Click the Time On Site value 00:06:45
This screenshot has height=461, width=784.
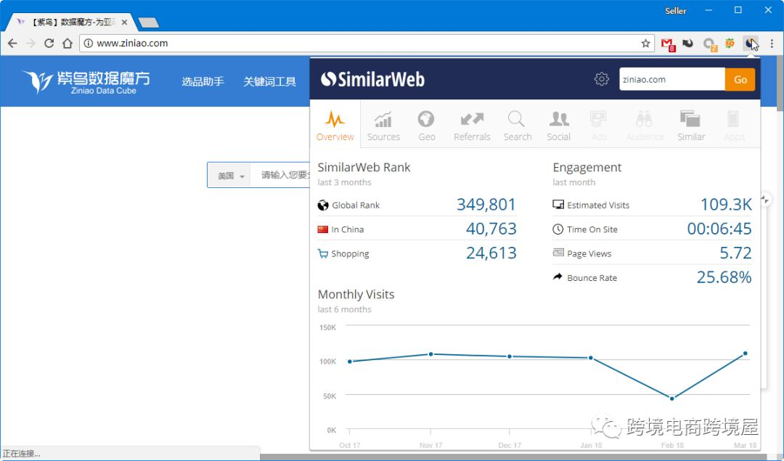point(719,229)
